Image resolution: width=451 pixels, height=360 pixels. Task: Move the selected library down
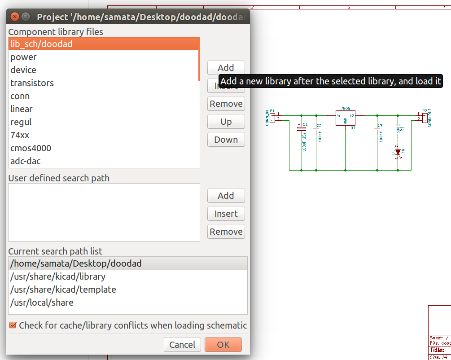(x=226, y=139)
